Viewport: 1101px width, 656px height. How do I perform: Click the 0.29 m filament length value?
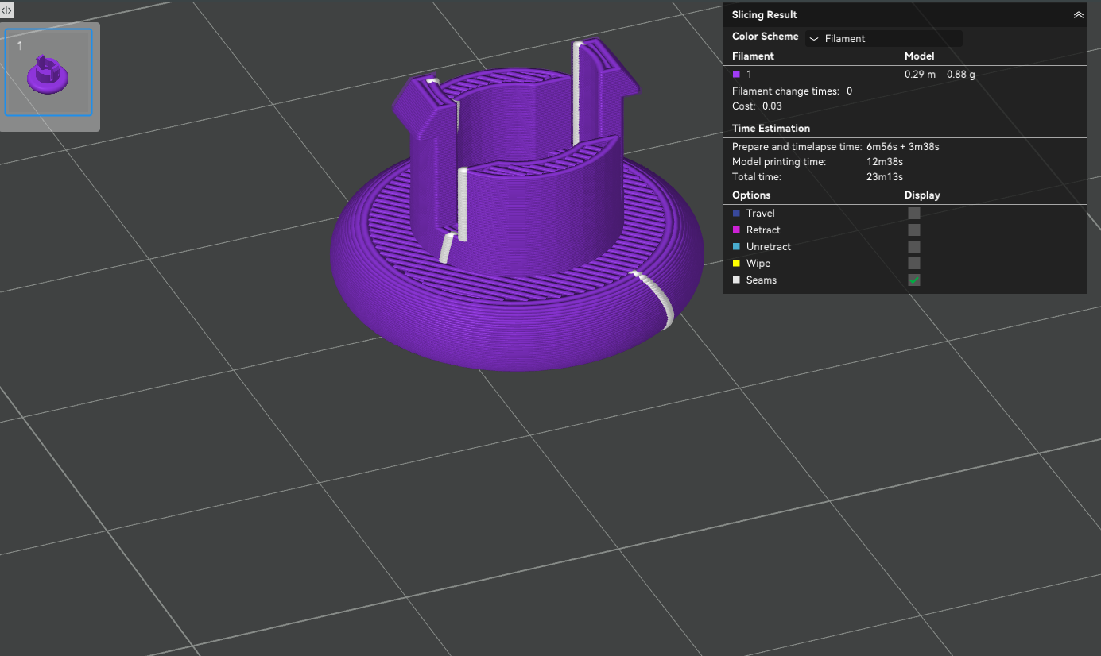pyautogui.click(x=920, y=74)
